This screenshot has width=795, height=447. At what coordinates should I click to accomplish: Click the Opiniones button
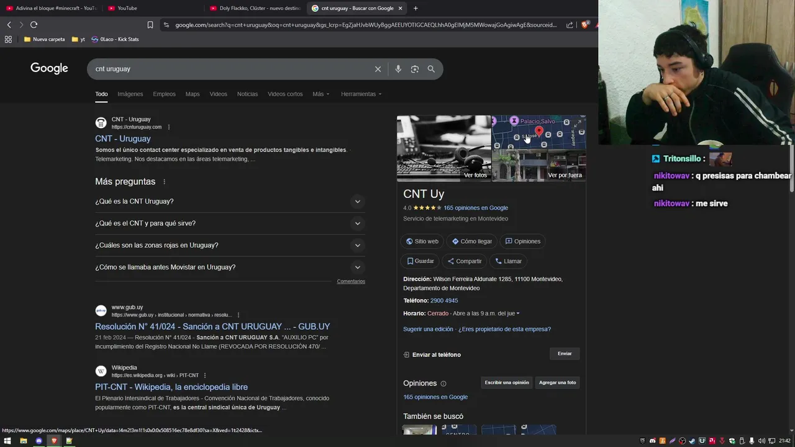pos(523,242)
